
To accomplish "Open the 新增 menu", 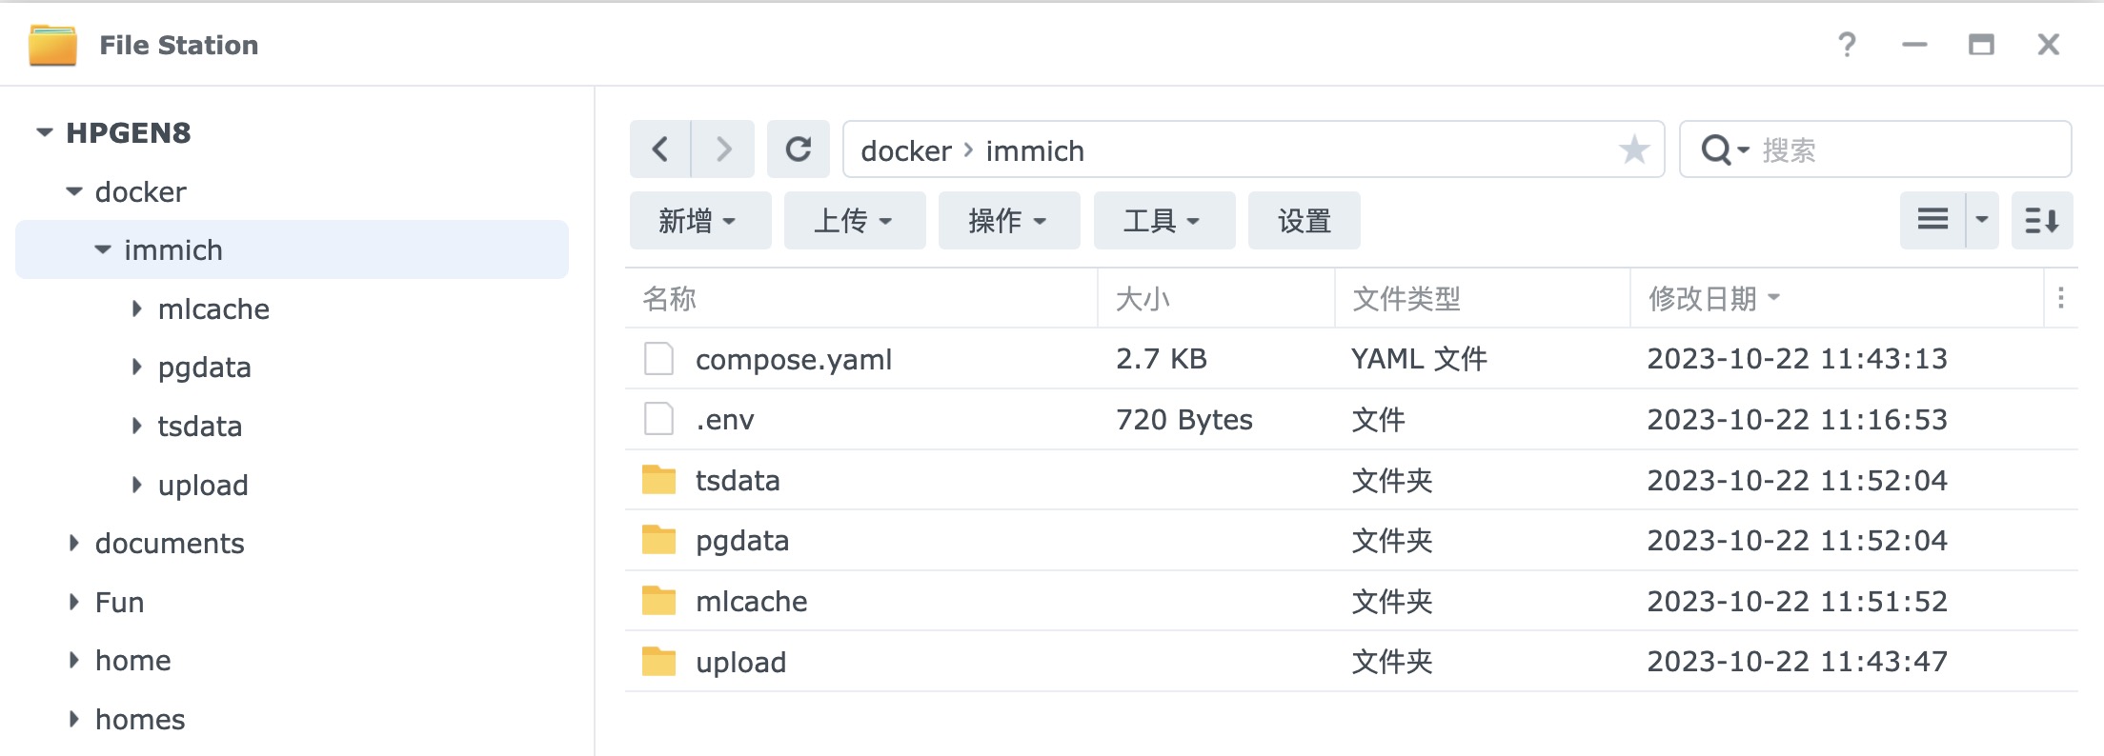I will (x=698, y=221).
